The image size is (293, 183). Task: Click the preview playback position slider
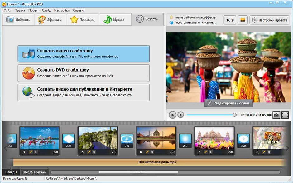click(234, 115)
